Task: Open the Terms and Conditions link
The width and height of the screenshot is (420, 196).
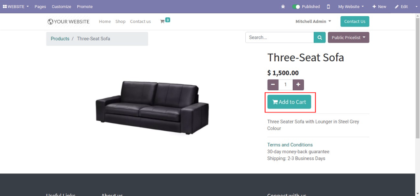Action: tap(290, 145)
